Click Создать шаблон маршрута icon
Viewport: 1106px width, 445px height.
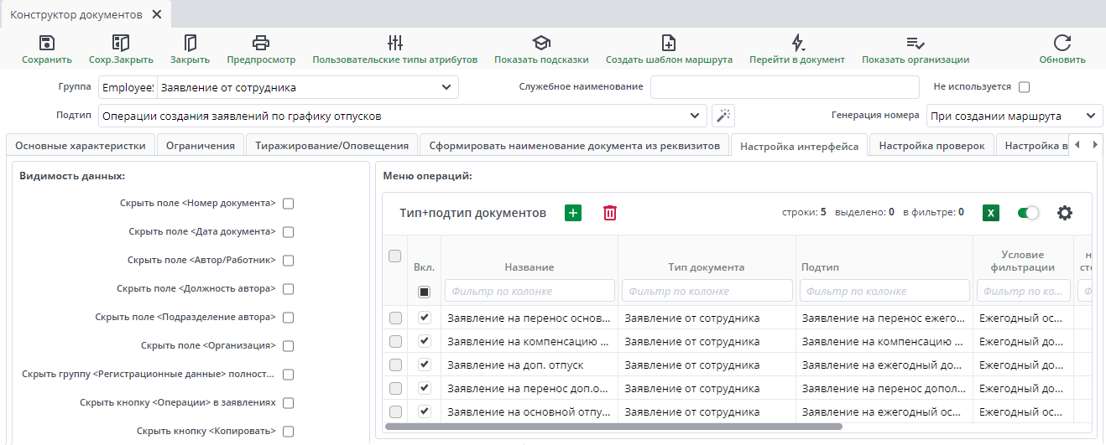point(669,43)
